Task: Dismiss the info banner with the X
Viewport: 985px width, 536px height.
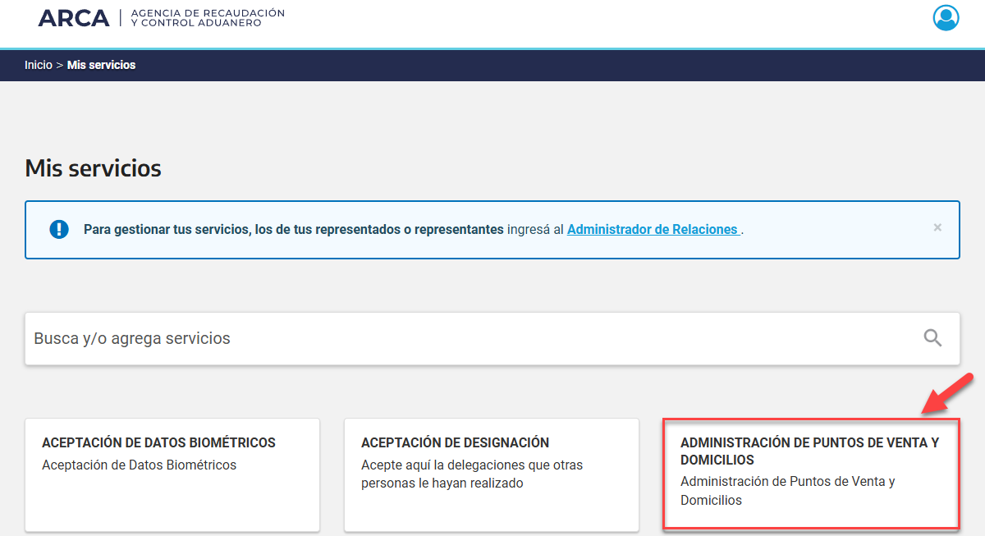Action: click(x=937, y=227)
